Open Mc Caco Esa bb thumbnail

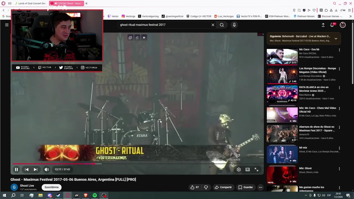(x=282, y=56)
